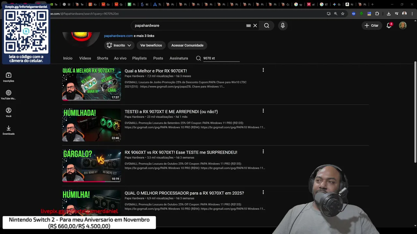Open the account avatar menu
Screen dimensions: 417x234
[403, 25]
